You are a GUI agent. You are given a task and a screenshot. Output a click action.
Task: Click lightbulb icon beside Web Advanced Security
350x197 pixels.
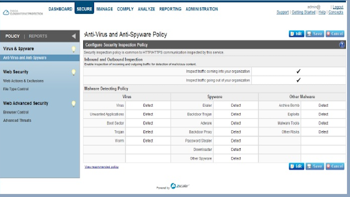[73, 104]
